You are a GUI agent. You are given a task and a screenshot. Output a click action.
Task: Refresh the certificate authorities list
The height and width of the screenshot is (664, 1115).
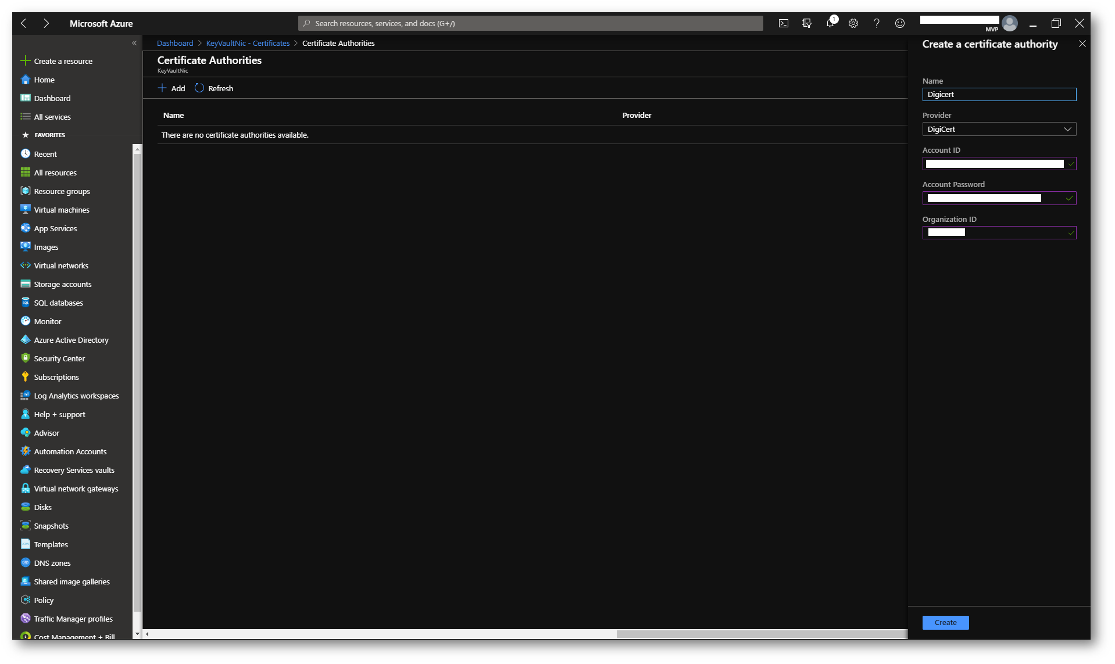[214, 88]
